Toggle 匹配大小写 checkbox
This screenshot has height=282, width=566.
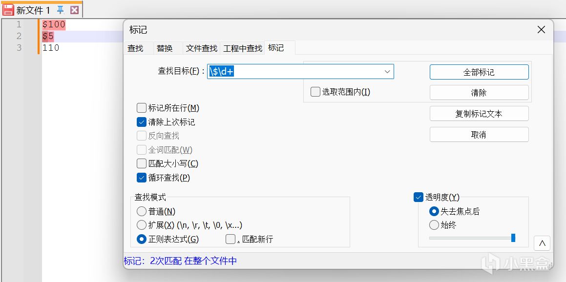point(142,163)
